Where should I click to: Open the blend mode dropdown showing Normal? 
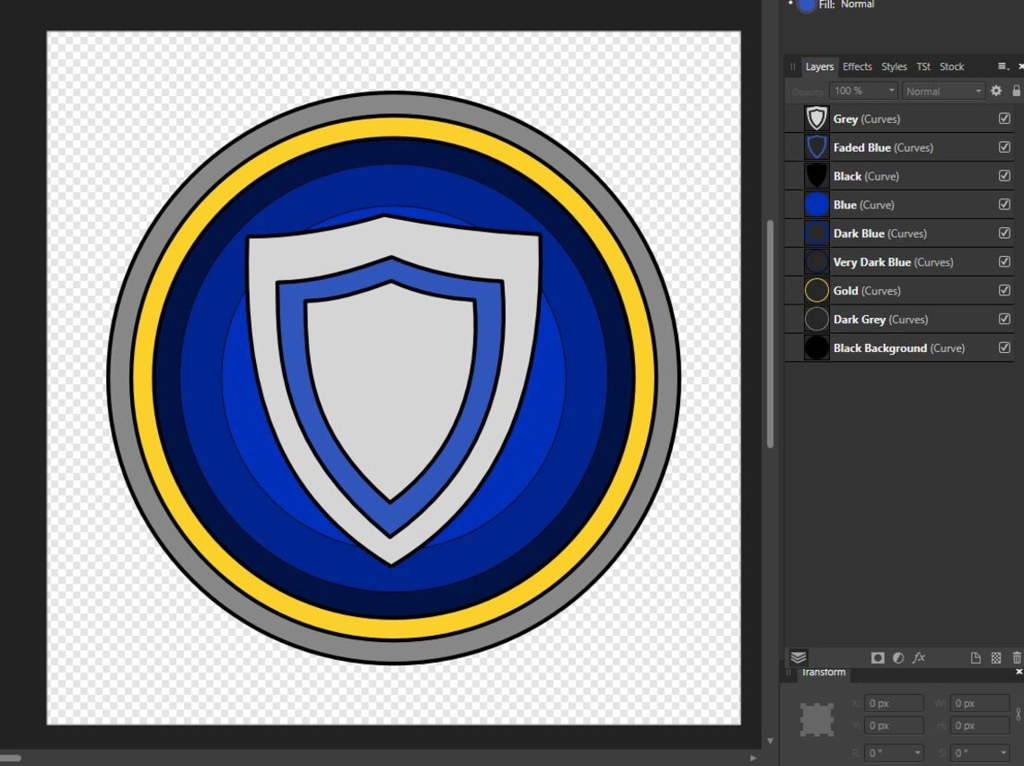coord(943,90)
